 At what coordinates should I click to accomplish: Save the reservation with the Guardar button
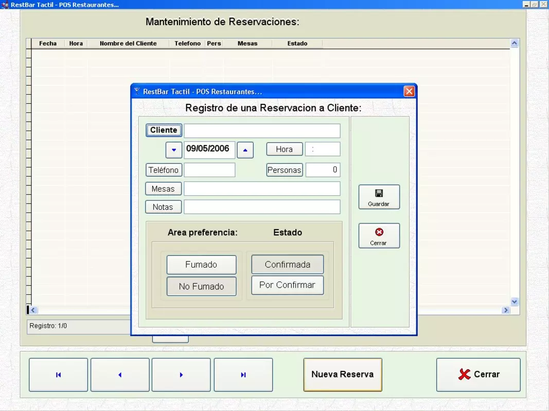(x=379, y=197)
